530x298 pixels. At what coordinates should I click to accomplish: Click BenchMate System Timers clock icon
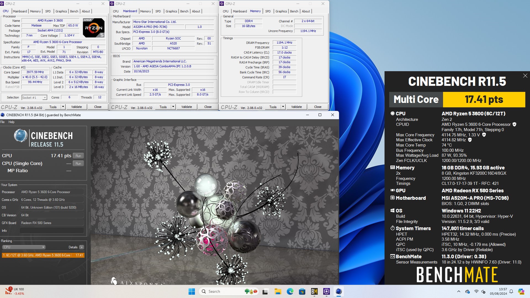pyautogui.click(x=393, y=228)
